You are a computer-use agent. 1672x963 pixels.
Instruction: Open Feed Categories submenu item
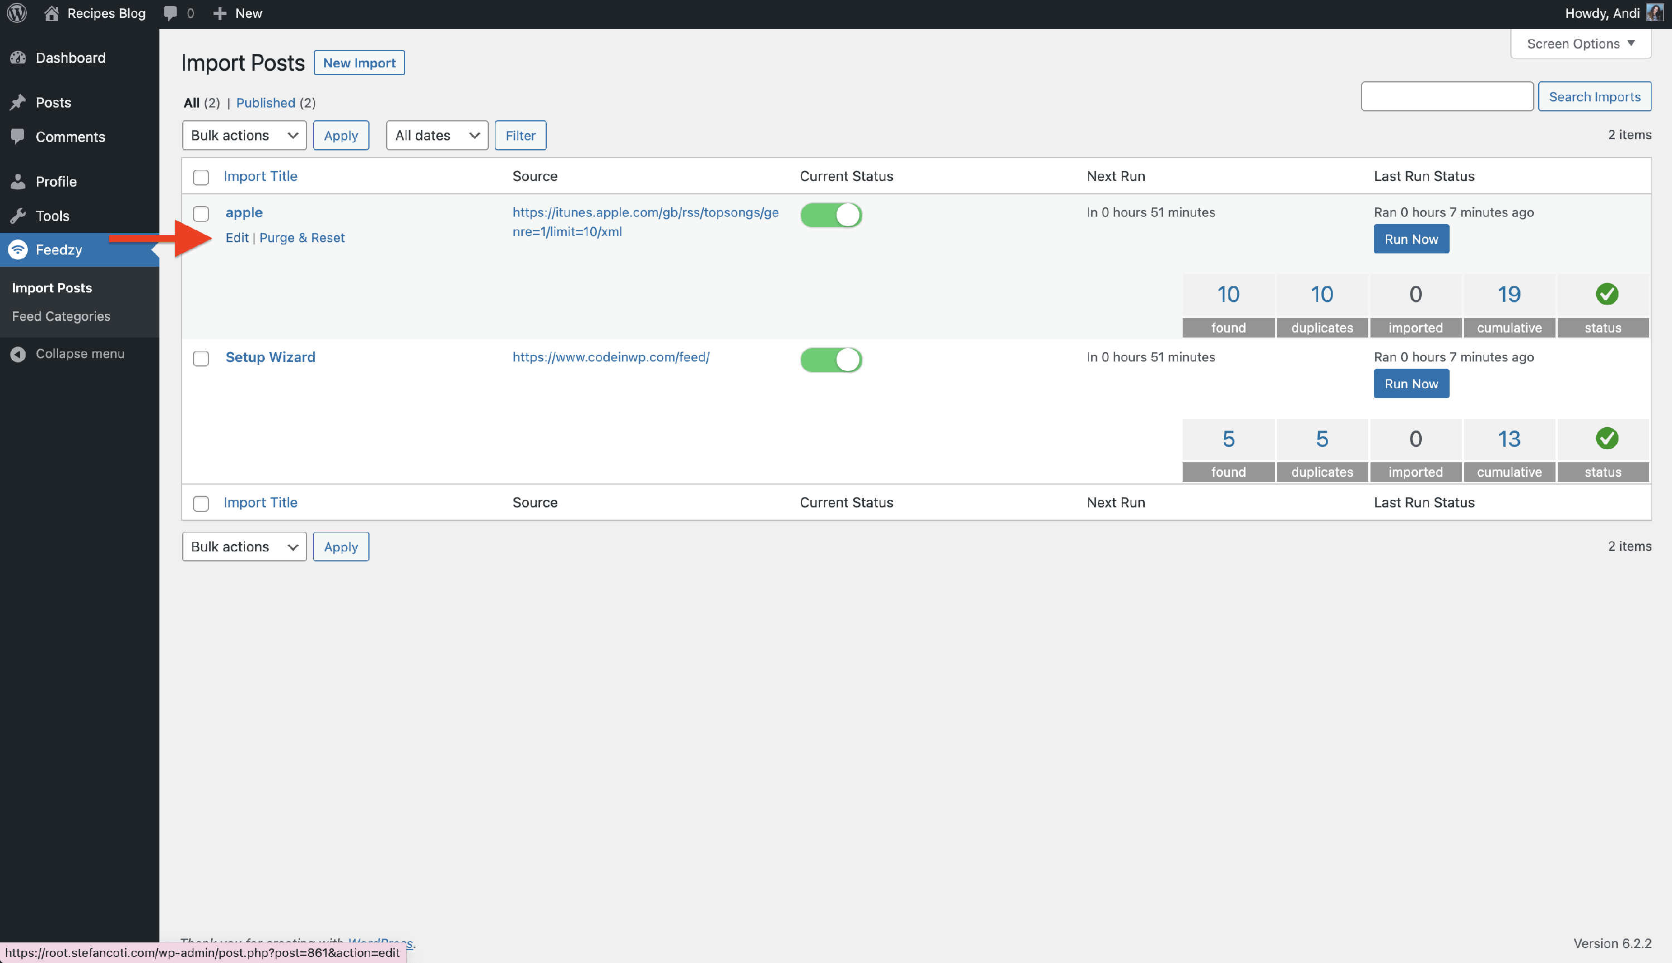pos(61,316)
